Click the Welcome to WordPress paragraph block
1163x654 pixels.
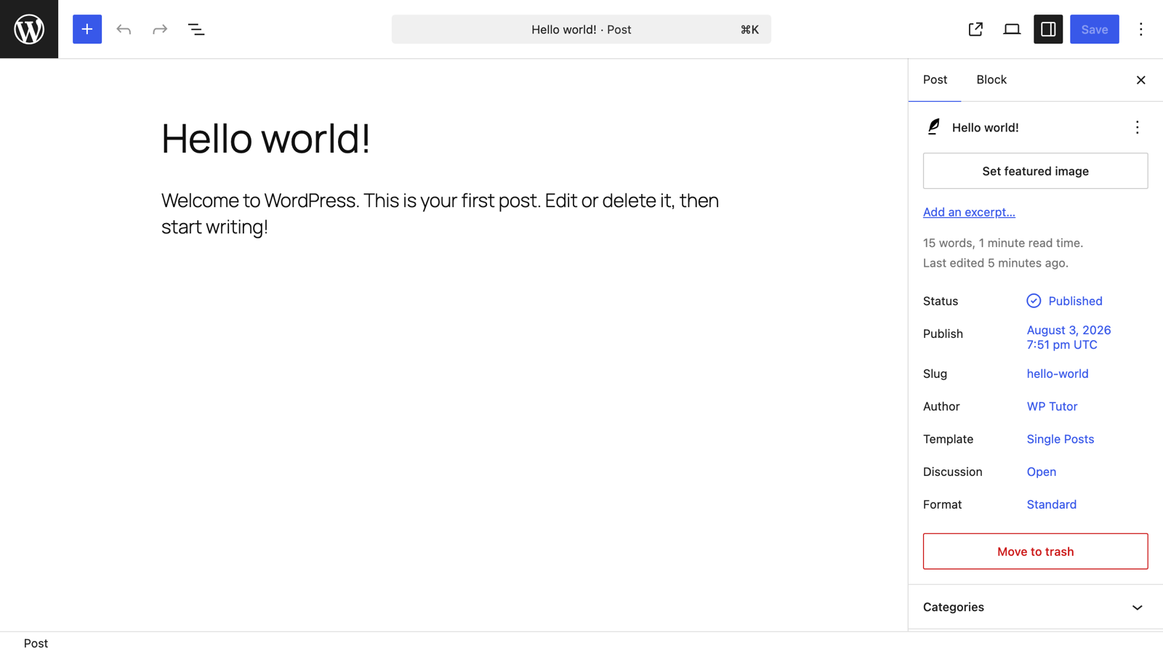[x=440, y=213]
